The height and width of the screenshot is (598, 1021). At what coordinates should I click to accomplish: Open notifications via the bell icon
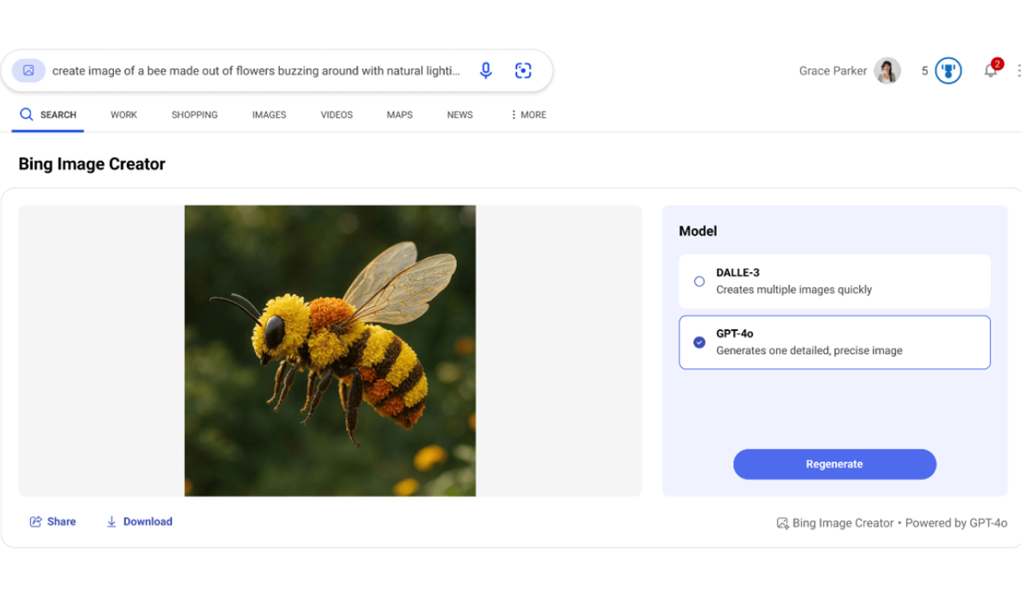[990, 71]
